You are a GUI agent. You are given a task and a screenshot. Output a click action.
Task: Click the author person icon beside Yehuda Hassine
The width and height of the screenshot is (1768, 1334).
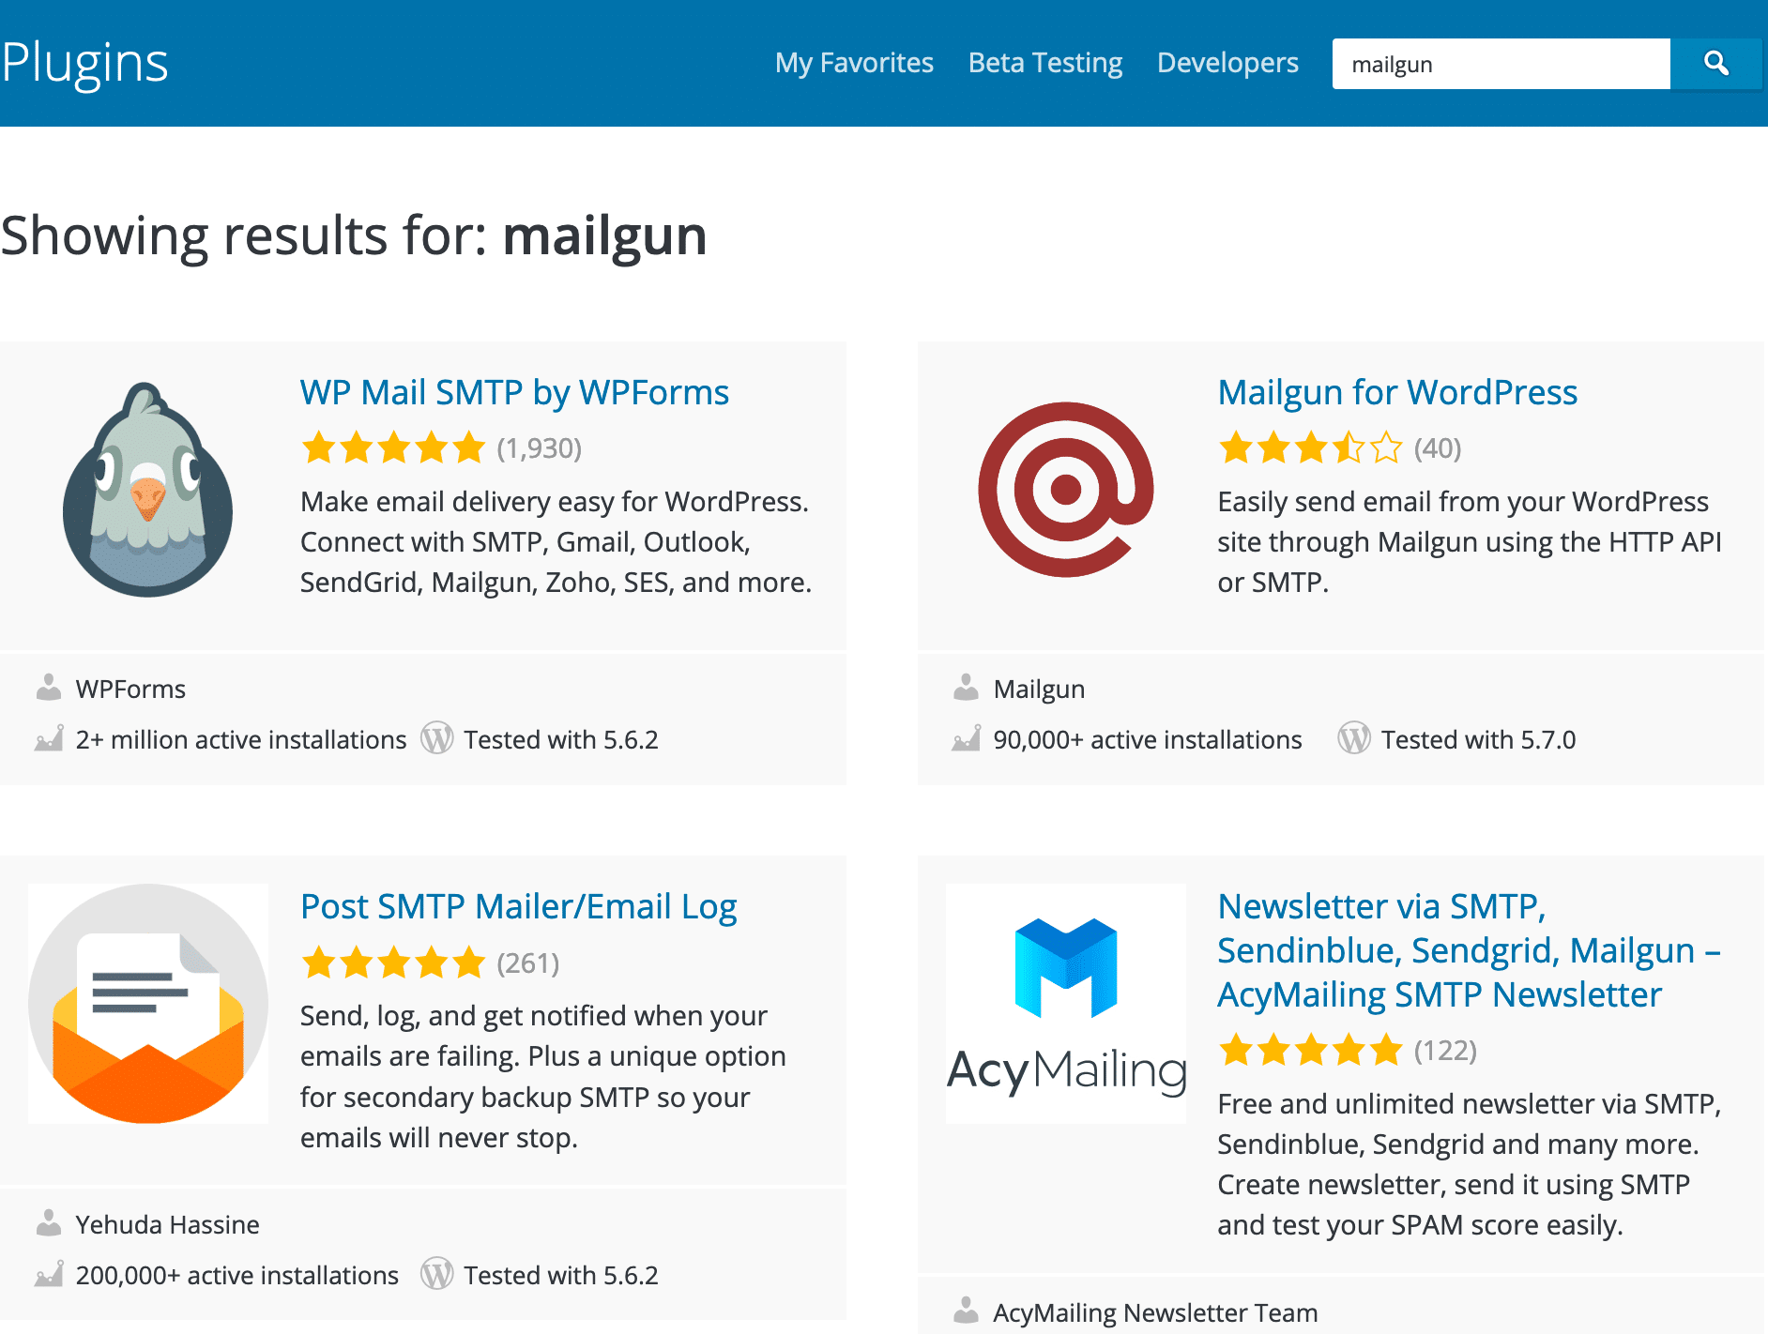(49, 1223)
